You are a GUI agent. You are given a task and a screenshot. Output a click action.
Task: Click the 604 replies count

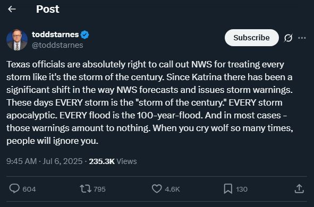[29, 189]
